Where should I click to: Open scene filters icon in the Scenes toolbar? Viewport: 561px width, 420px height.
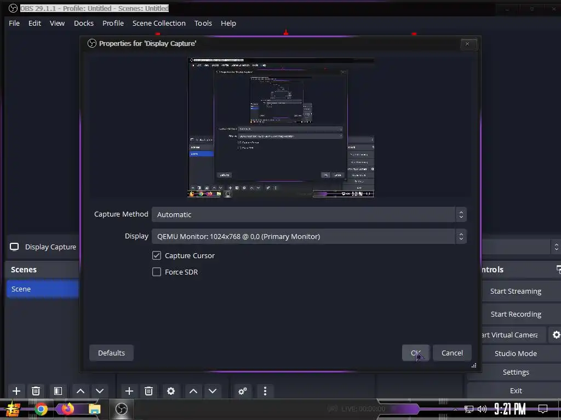58,390
